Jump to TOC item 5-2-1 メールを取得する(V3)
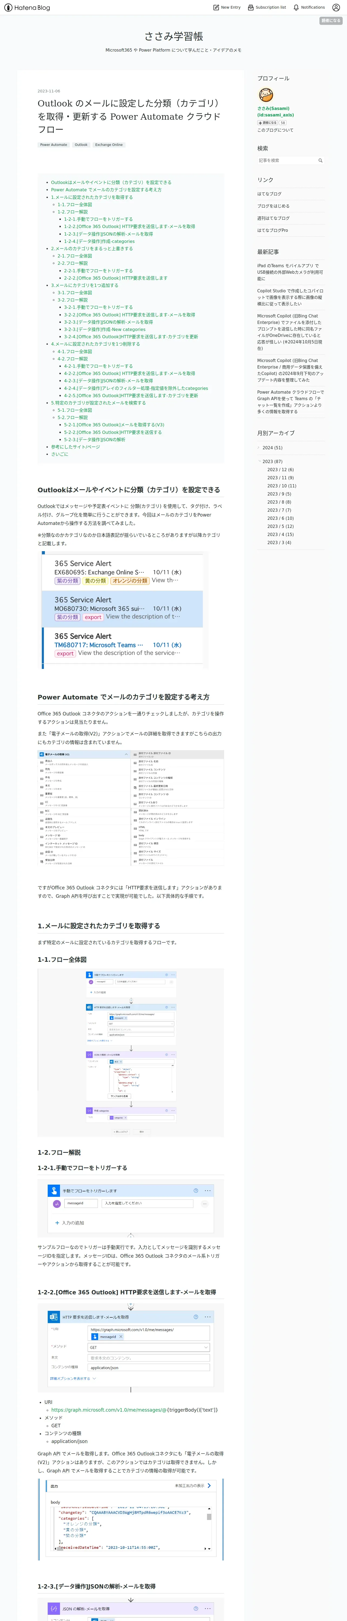 (x=114, y=425)
